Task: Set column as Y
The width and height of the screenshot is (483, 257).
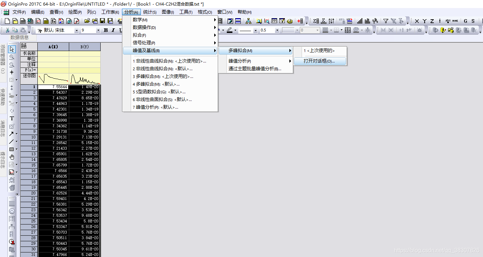Action: pyautogui.click(x=424, y=21)
